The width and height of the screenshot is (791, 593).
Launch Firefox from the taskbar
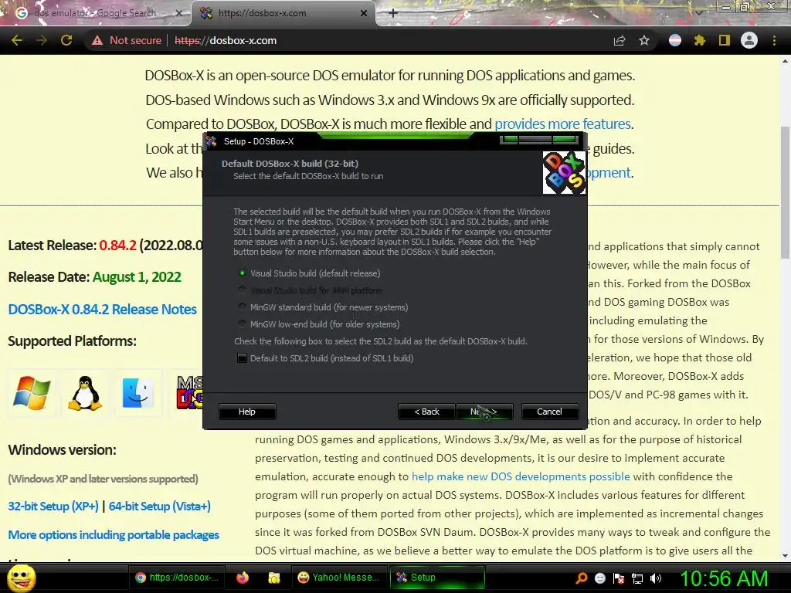pyautogui.click(x=243, y=578)
